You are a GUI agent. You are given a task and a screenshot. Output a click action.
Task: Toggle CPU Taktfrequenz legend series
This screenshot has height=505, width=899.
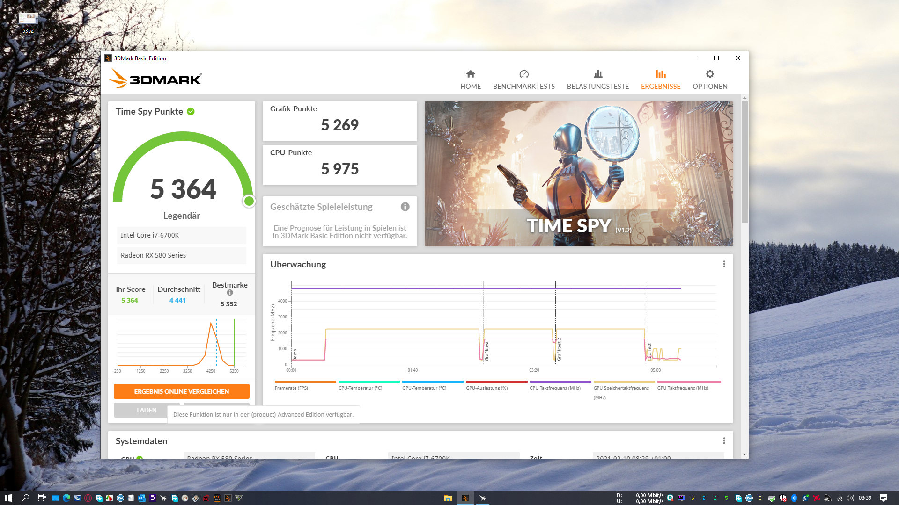tap(555, 388)
